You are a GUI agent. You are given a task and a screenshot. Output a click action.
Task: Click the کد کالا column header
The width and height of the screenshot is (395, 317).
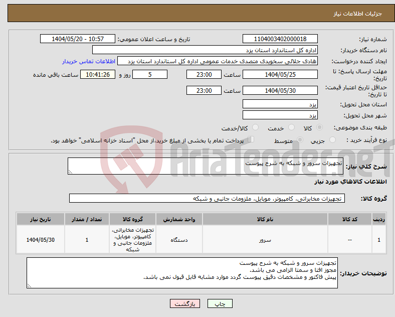[x=350, y=219]
